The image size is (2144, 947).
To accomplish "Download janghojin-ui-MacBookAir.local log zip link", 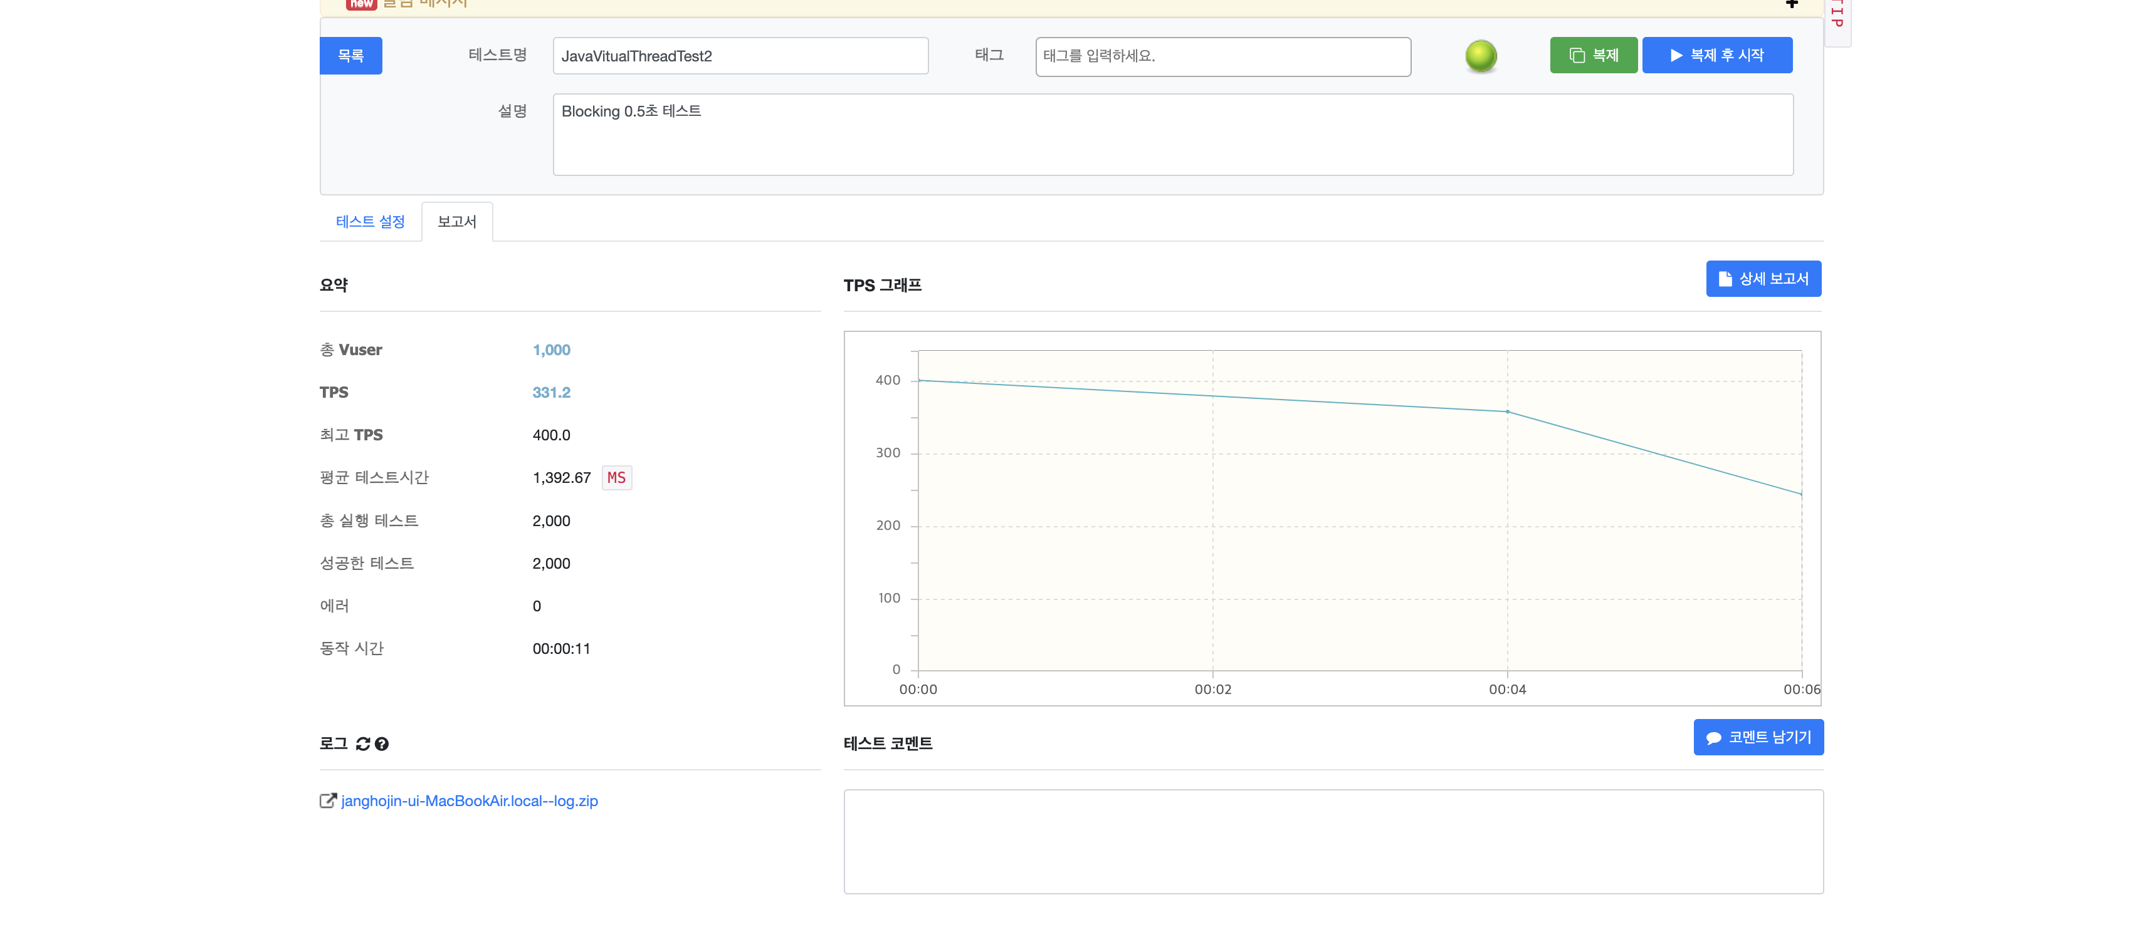I will 470,800.
